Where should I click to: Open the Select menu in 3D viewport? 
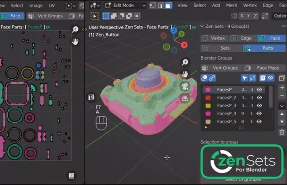[200, 6]
